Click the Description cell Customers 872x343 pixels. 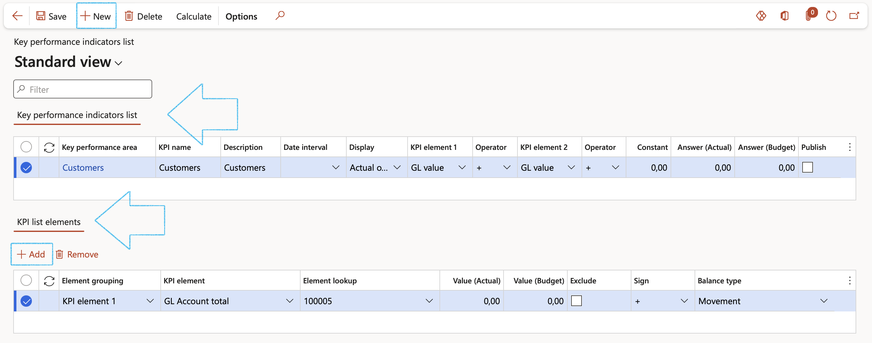pyautogui.click(x=250, y=168)
